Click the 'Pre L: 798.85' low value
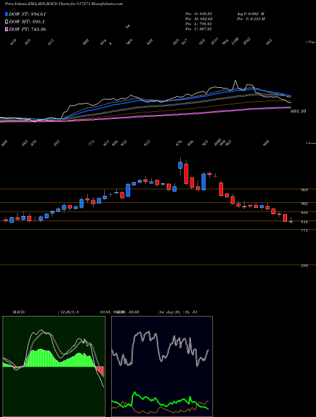The width and height of the screenshot is (316, 417). [x=198, y=24]
